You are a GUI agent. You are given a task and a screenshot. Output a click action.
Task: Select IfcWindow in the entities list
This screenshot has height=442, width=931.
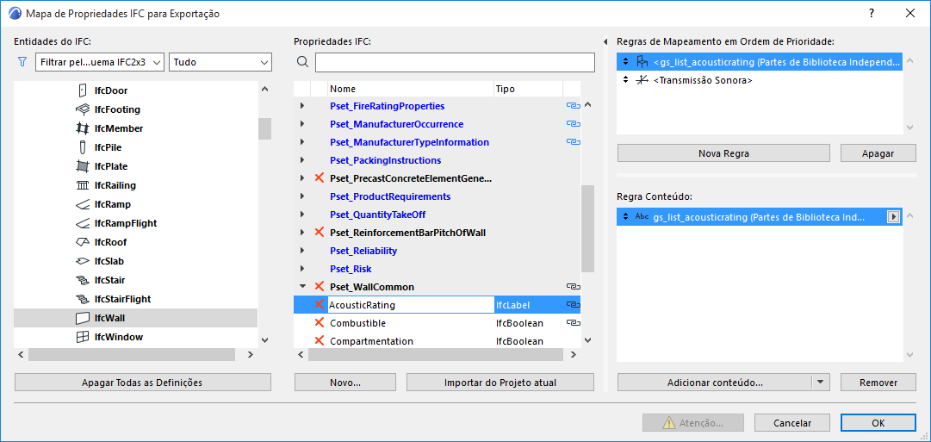coord(118,337)
